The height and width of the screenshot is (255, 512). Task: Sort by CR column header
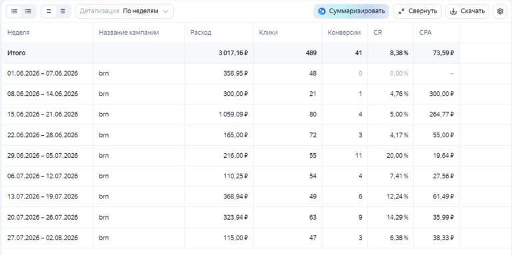point(378,33)
